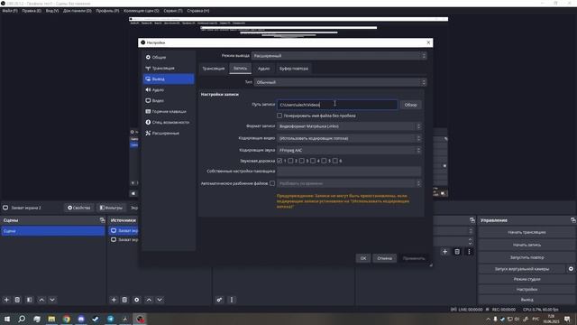This screenshot has height=325, width=577.
Task: Switch to the Recording tab (Запись)
Action: 241,69
